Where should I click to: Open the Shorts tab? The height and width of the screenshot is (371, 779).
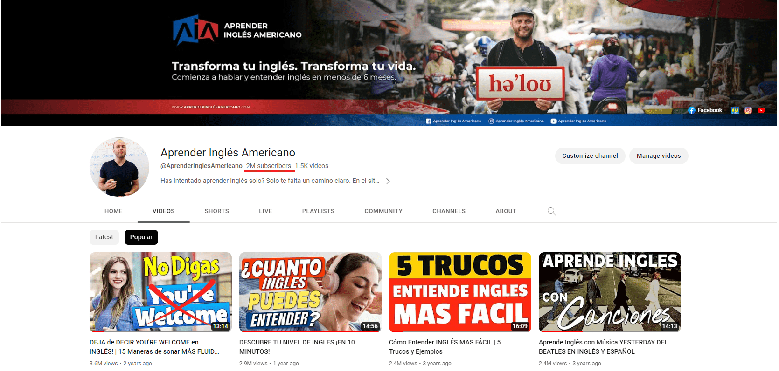tap(216, 211)
